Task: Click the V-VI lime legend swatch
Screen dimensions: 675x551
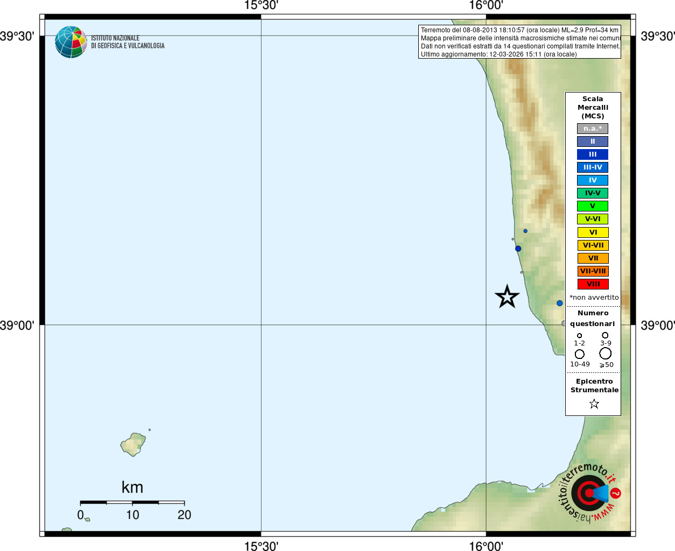Action: pos(593,219)
